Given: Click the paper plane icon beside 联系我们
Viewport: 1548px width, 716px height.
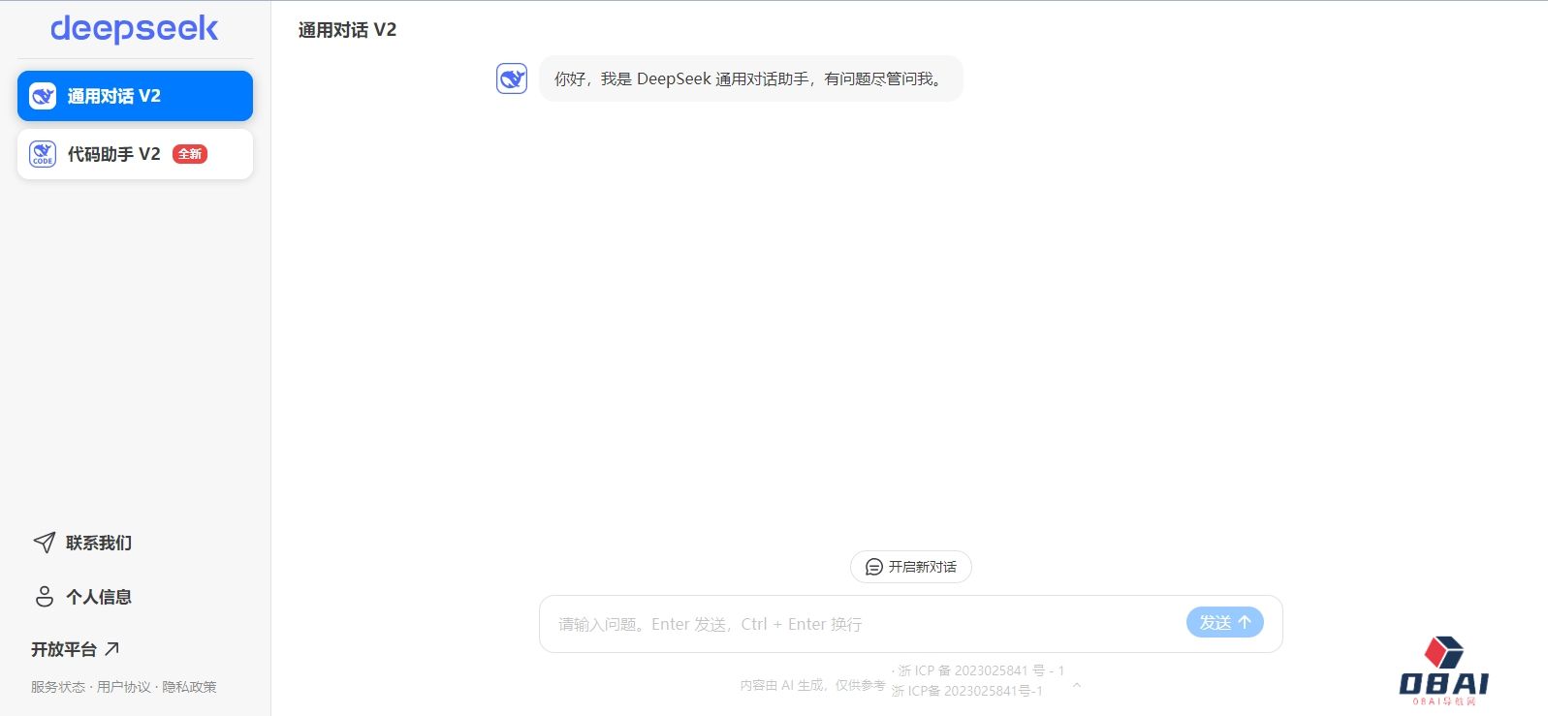Looking at the screenshot, I should [x=44, y=543].
